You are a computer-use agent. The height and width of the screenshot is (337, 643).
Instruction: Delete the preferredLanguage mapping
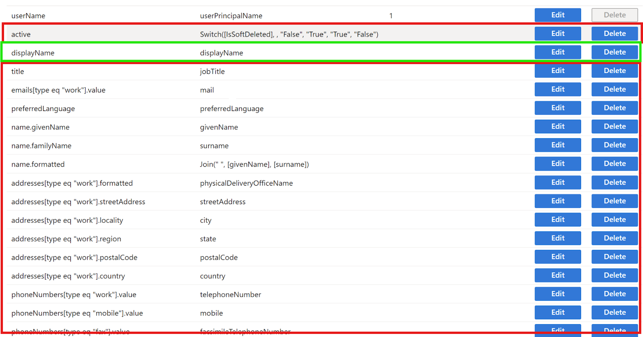[x=614, y=108]
